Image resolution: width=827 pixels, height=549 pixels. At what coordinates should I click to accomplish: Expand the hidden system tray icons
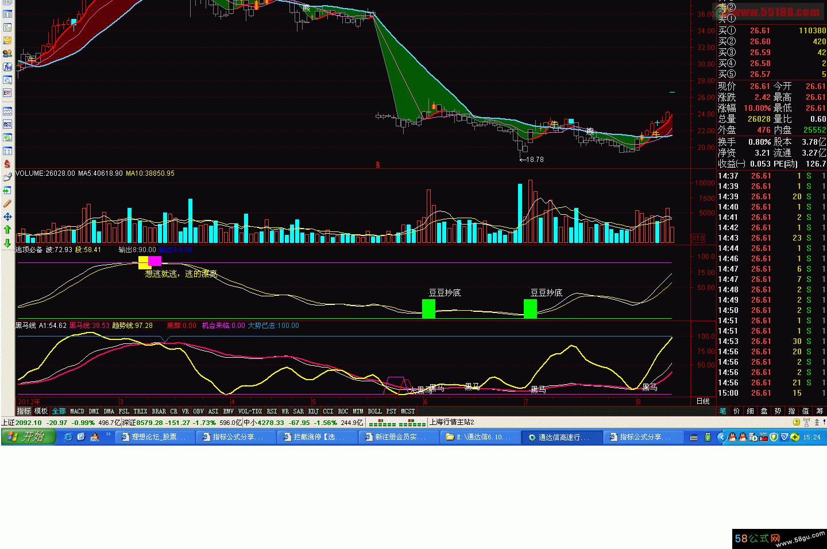722,437
